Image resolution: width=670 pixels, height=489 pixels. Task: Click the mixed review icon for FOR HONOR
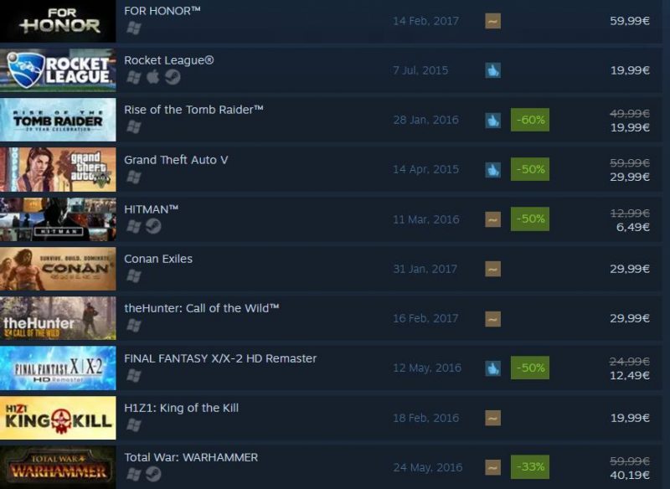(x=492, y=21)
